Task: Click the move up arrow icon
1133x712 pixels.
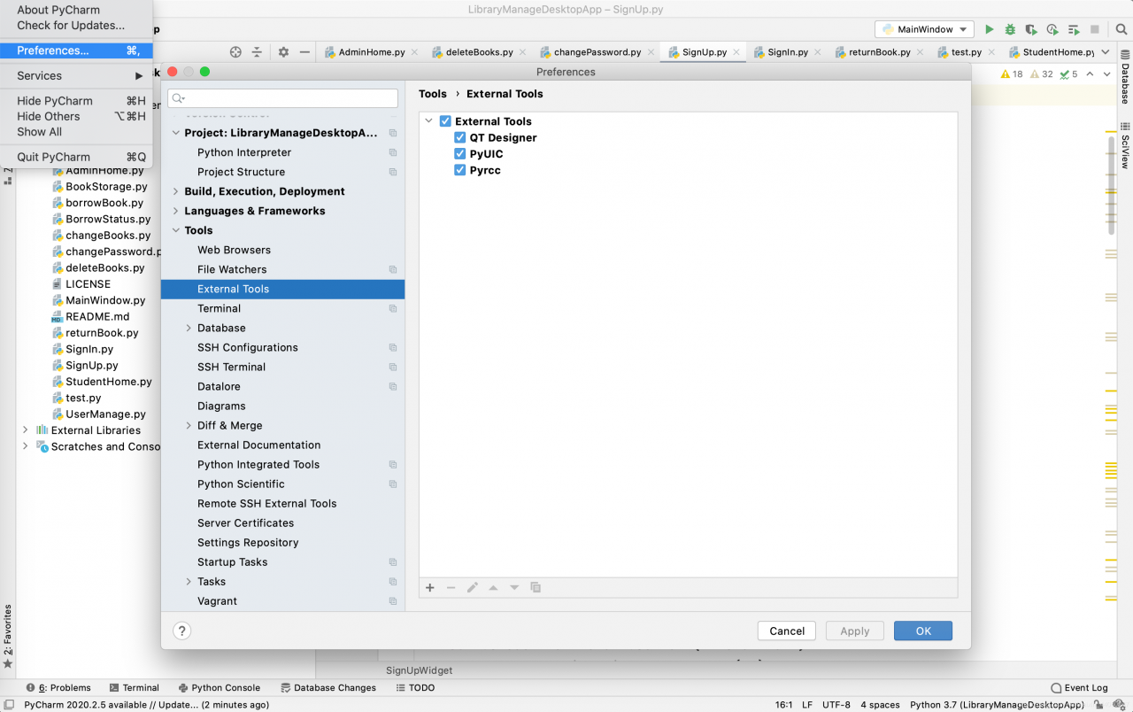Action: tap(493, 588)
